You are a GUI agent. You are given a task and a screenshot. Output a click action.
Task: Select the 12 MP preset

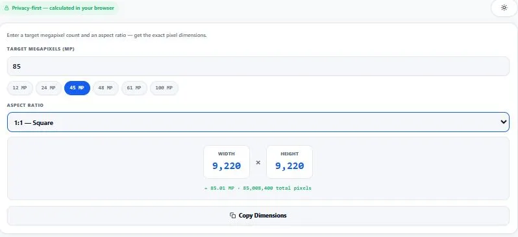(20, 88)
